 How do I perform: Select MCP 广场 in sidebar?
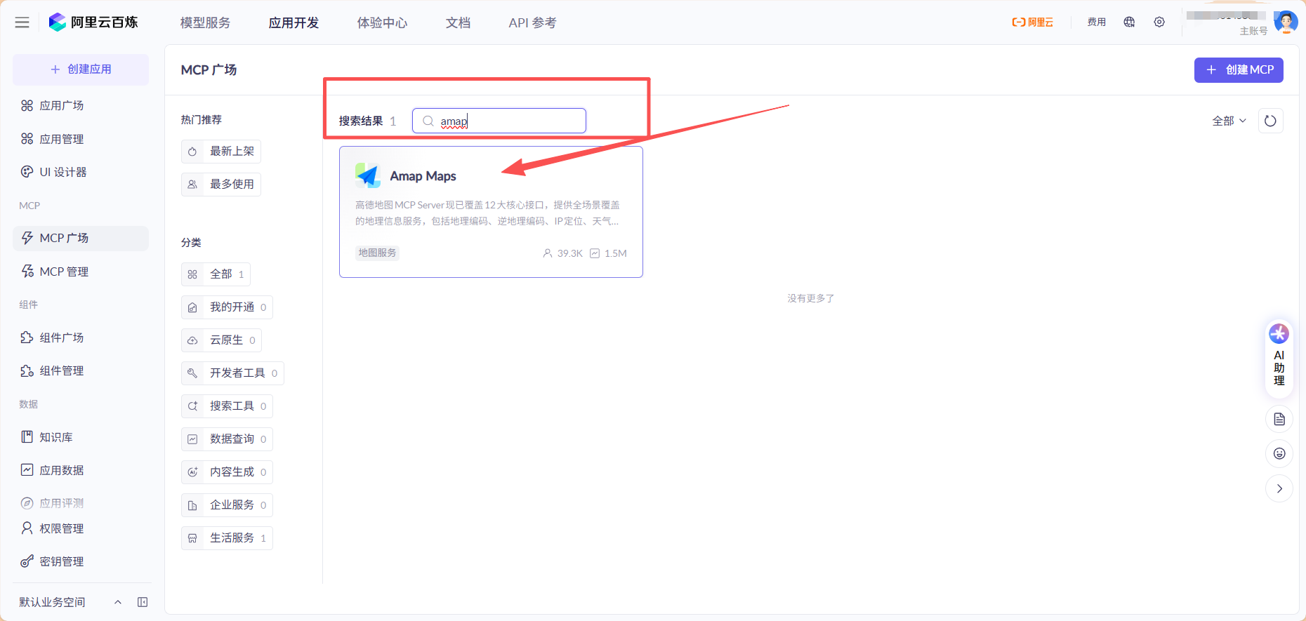(x=81, y=238)
